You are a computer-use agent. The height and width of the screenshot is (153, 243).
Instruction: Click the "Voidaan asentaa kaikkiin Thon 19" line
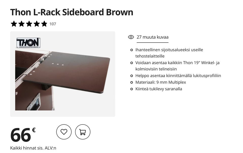click(177, 63)
